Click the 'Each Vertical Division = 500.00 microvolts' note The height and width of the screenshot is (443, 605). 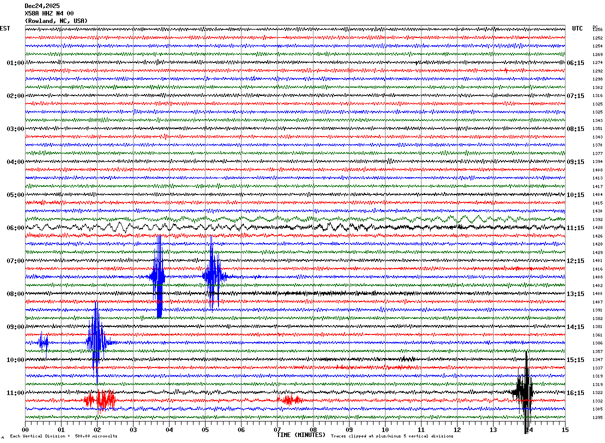[x=64, y=436]
